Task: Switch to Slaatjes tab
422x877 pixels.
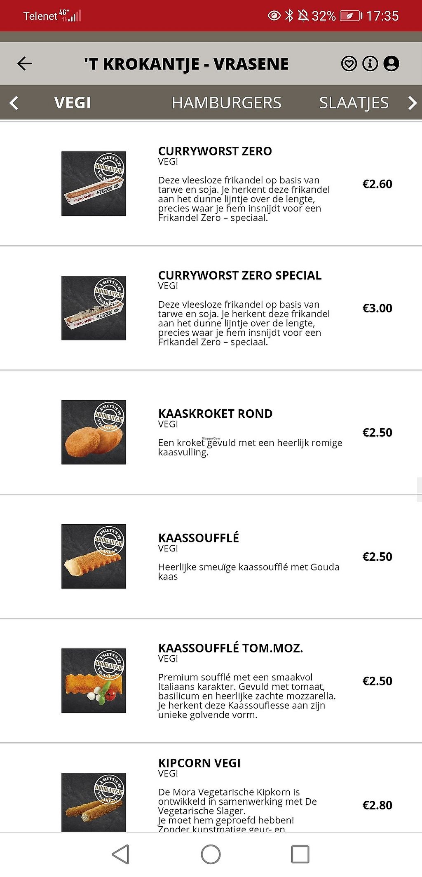Action: coord(354,103)
